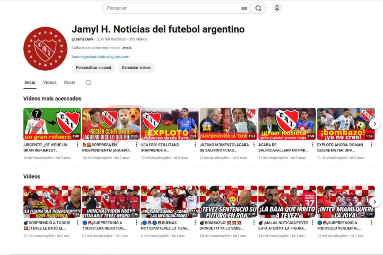Open options menu on the EXPLOTÓ AHORA DOMAN video
Image resolution: width=383 pixels, height=255 pixels.
click(x=371, y=145)
